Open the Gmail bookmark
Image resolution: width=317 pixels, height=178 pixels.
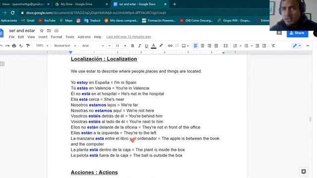28,21
